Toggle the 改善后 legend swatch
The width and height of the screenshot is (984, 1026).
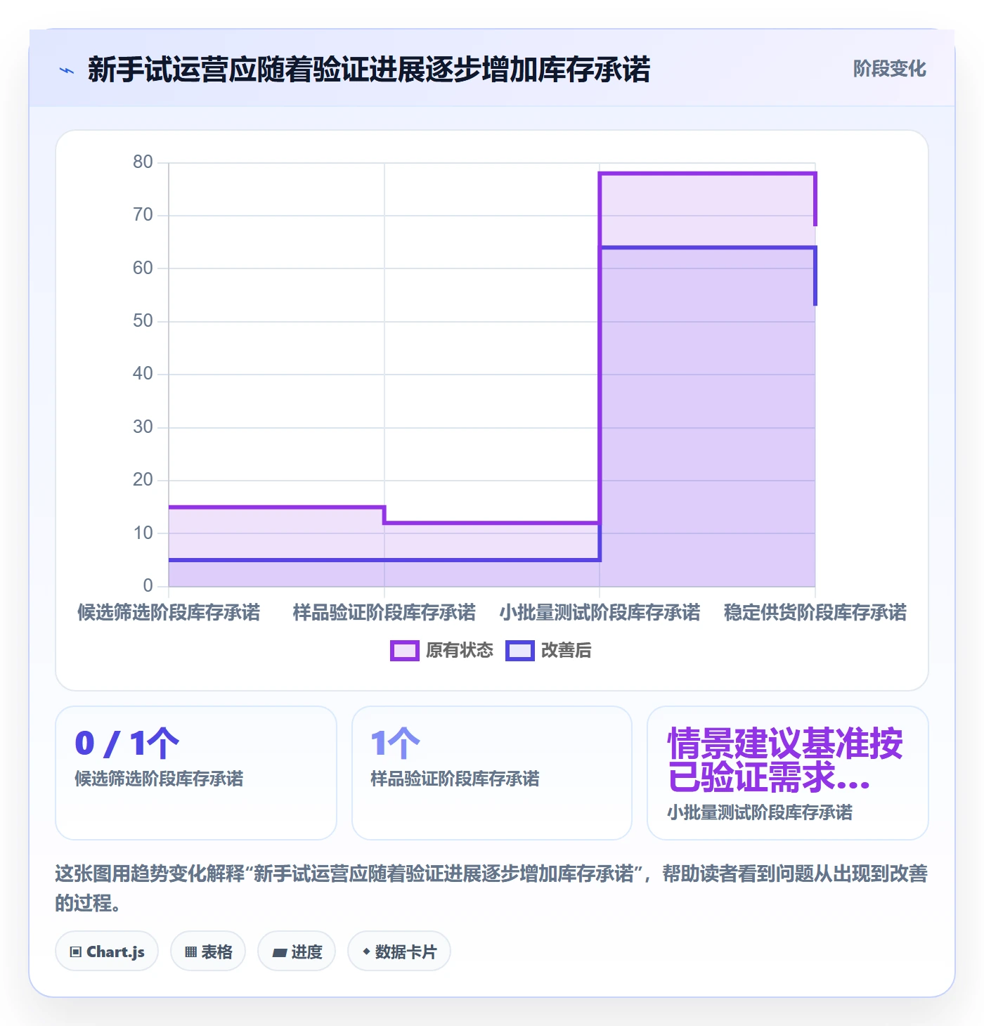(520, 651)
